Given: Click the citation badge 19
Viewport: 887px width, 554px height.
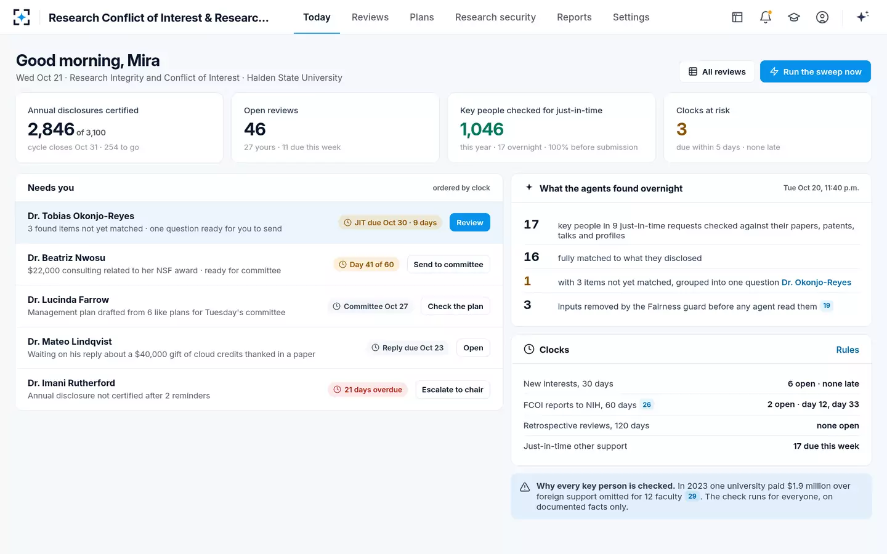Looking at the screenshot, I should tap(827, 306).
